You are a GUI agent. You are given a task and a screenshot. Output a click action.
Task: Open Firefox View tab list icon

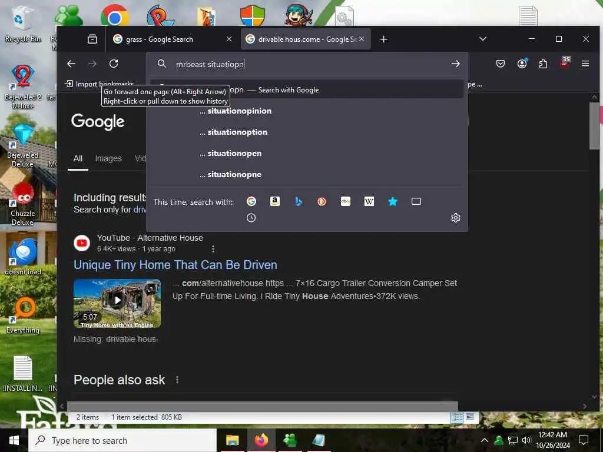click(92, 39)
